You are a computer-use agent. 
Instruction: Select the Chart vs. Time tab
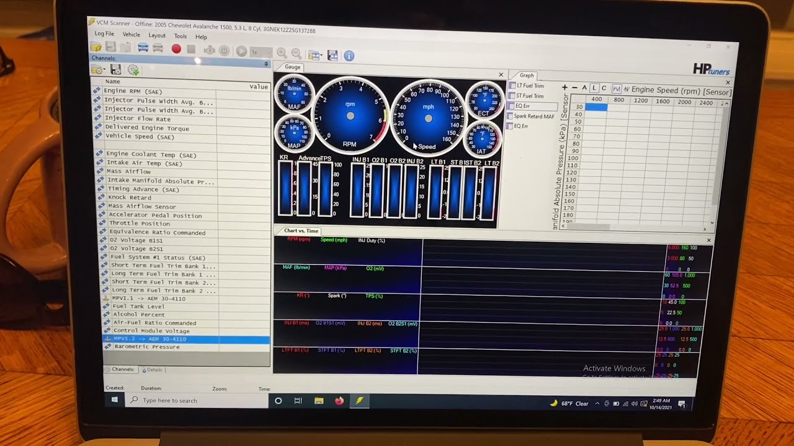pos(301,230)
